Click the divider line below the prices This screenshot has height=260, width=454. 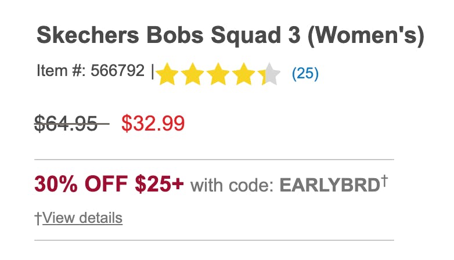[214, 159]
